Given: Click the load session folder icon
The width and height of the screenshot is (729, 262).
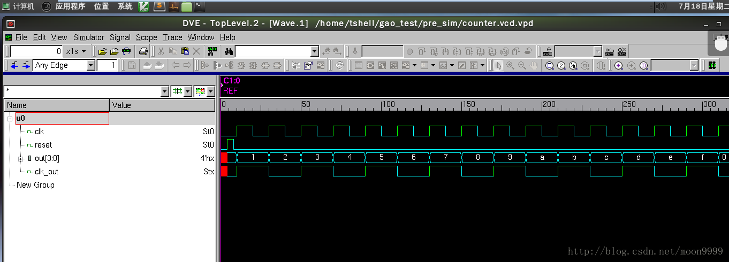Looking at the screenshot, I should coord(114,51).
